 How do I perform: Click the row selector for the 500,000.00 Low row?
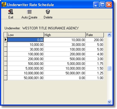pos(6,63)
